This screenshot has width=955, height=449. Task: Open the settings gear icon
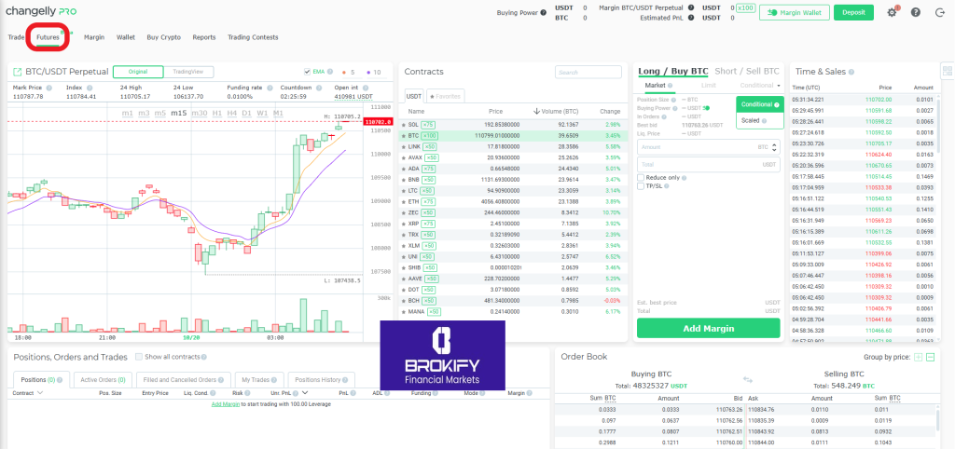pyautogui.click(x=892, y=13)
